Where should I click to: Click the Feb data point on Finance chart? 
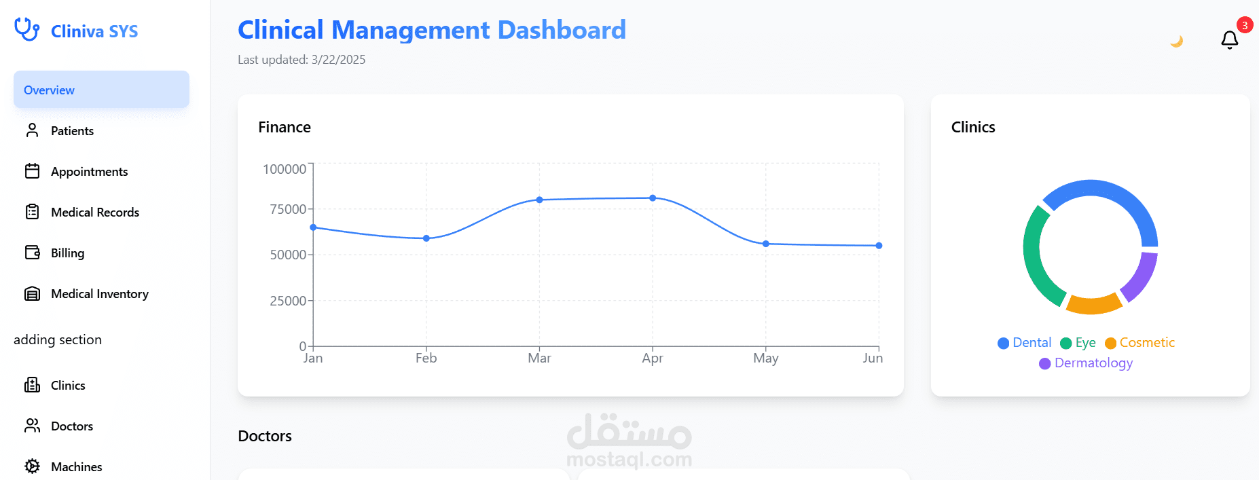coord(426,238)
